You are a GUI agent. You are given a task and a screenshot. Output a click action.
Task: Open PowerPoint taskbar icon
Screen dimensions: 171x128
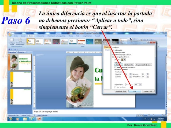click(39, 119)
